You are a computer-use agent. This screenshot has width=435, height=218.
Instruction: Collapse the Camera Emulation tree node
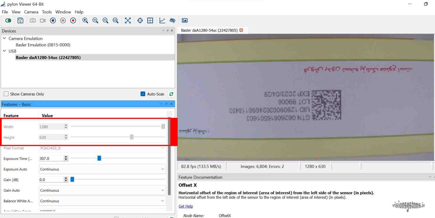click(x=4, y=38)
